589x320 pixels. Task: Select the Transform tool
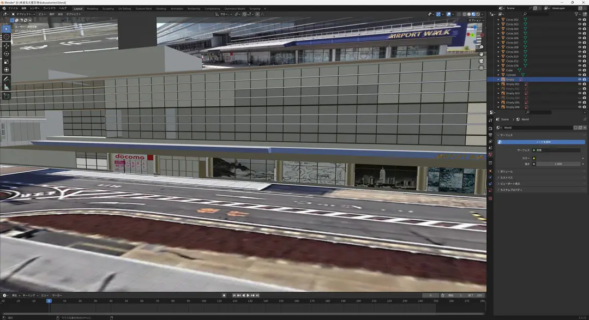[x=7, y=70]
